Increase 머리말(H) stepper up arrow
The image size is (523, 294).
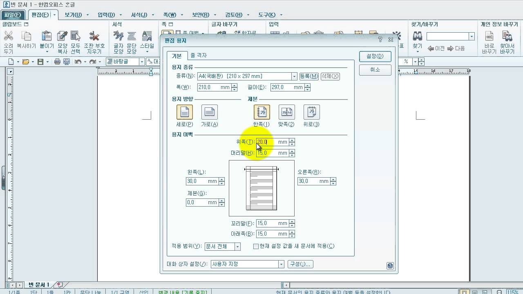coord(292,151)
